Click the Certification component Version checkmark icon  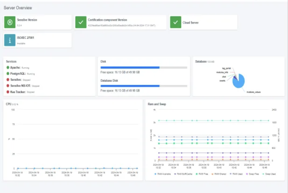tap(81, 22)
